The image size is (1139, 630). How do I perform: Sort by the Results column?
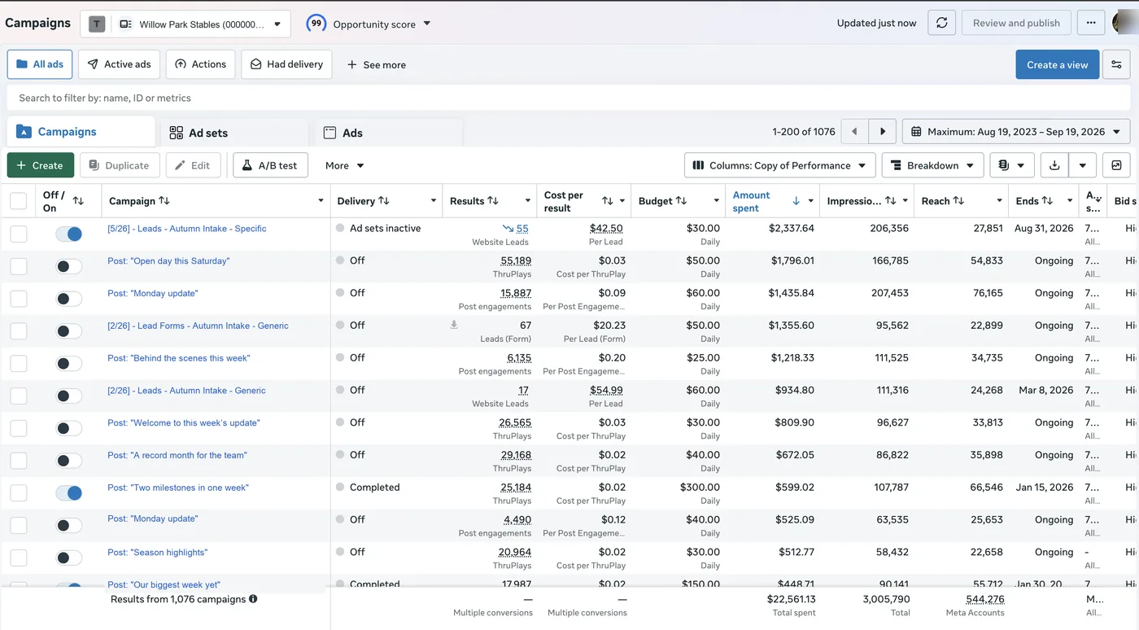[492, 201]
